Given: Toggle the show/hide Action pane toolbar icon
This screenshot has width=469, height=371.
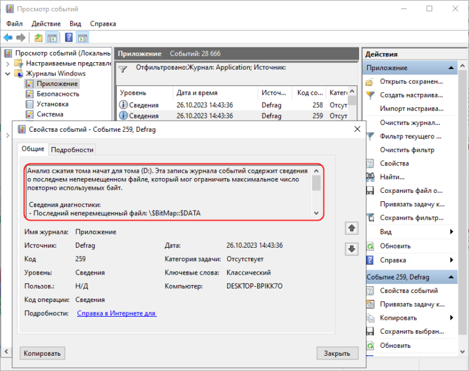Looking at the screenshot, I should [82, 38].
